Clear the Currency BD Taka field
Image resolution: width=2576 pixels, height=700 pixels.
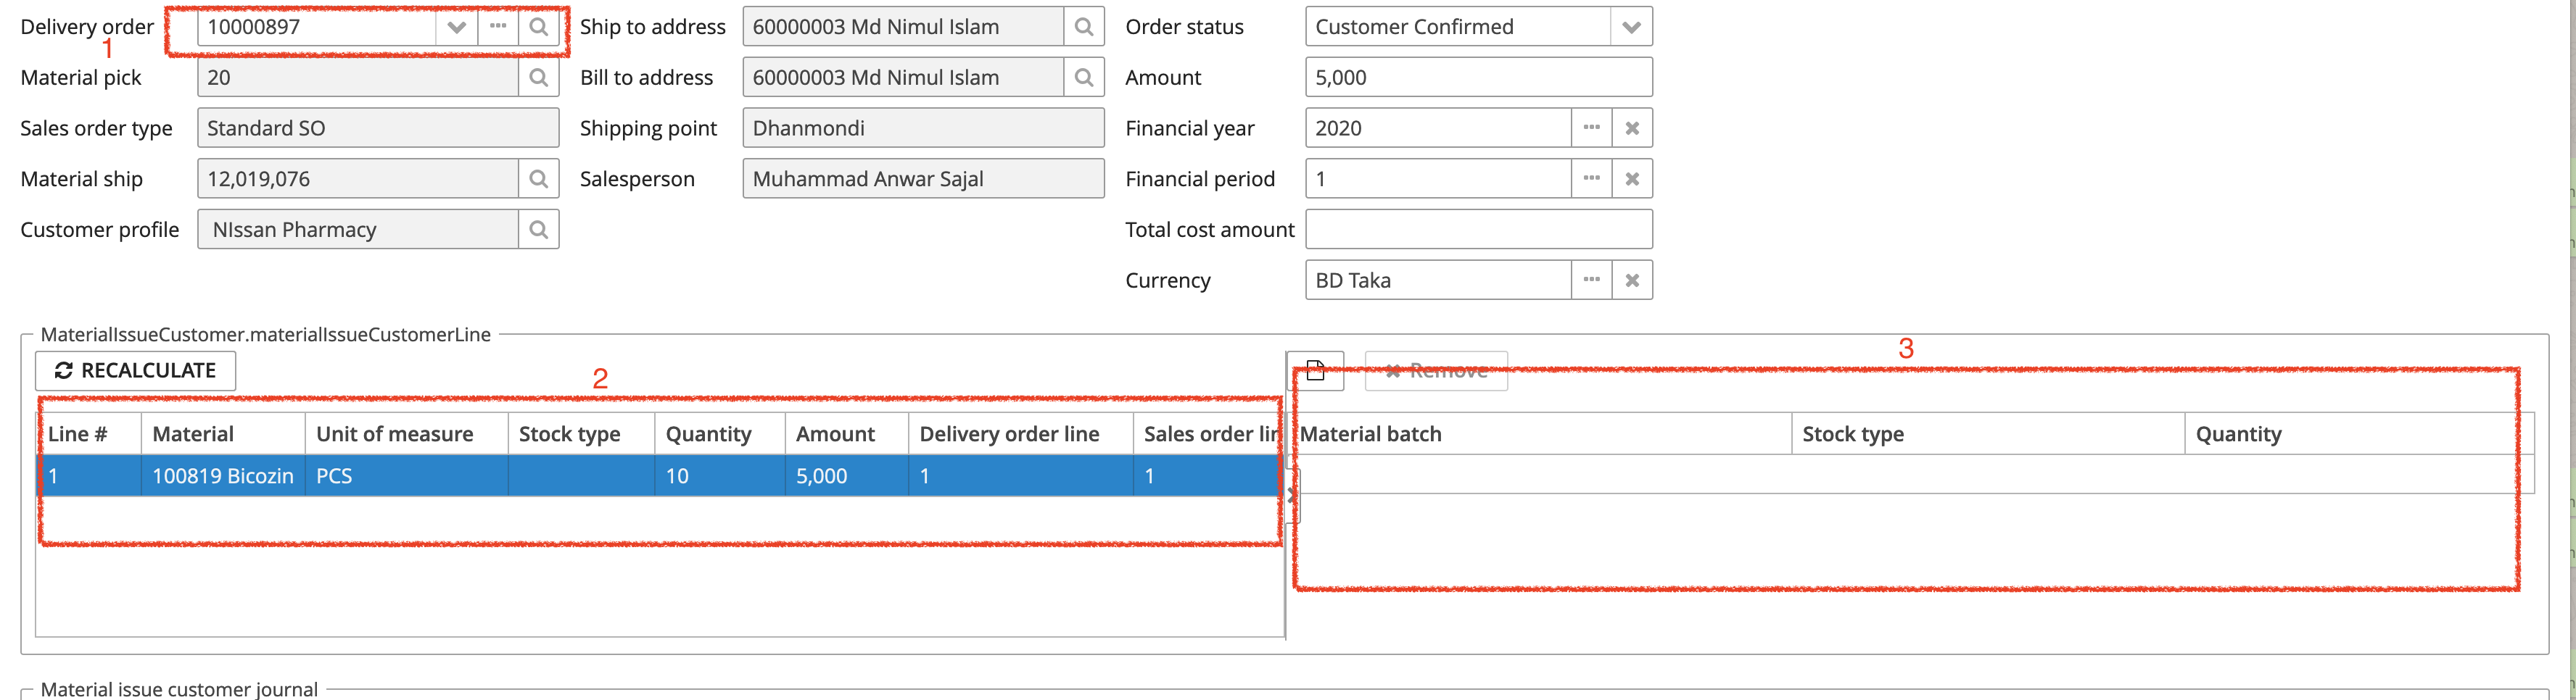pos(1632,280)
